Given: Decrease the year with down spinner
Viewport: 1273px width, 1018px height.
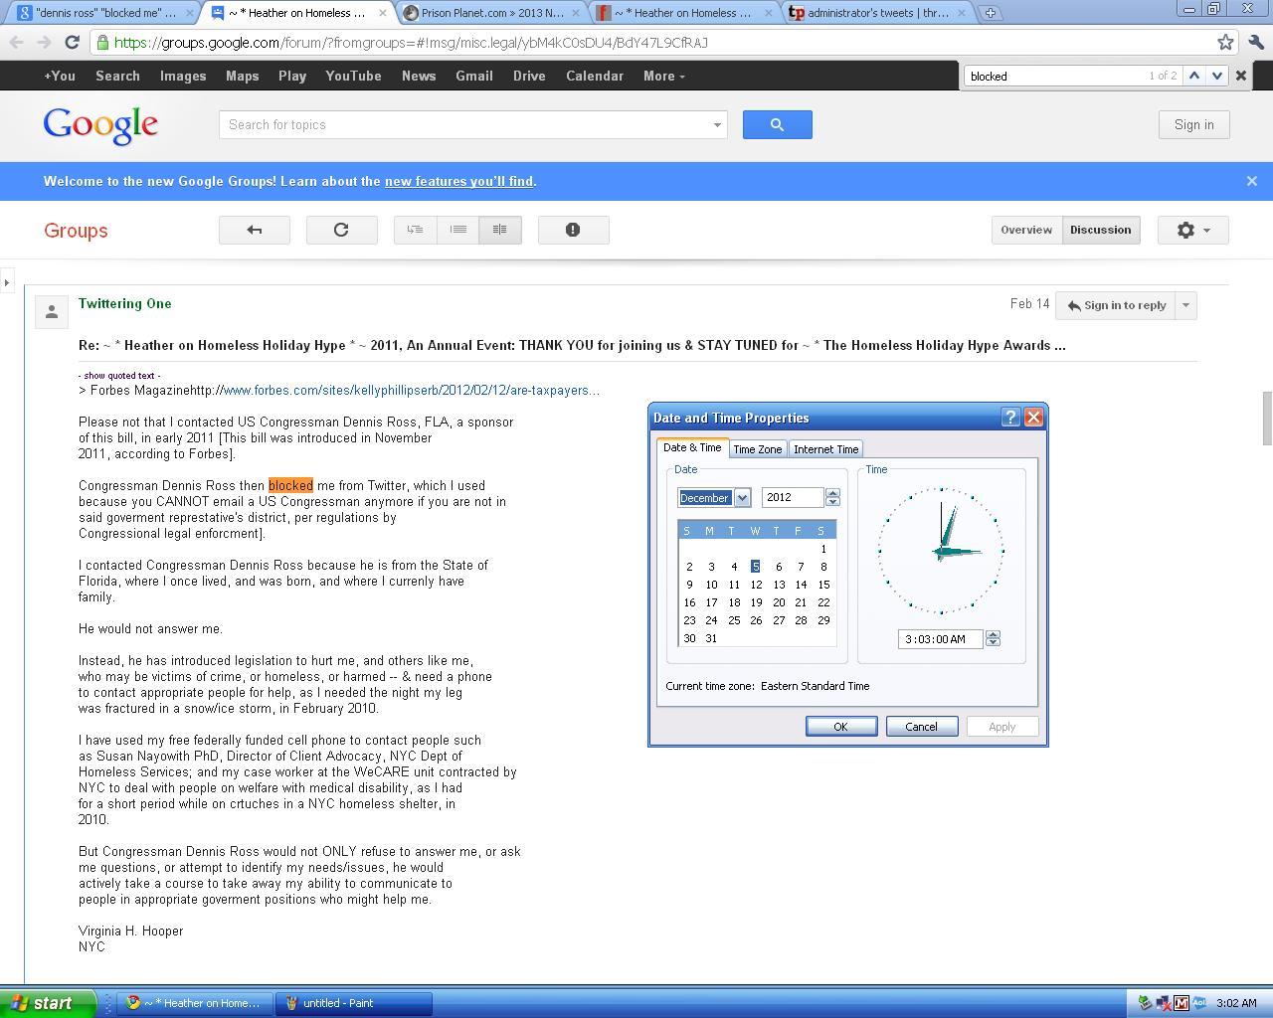Looking at the screenshot, I should click(x=833, y=502).
